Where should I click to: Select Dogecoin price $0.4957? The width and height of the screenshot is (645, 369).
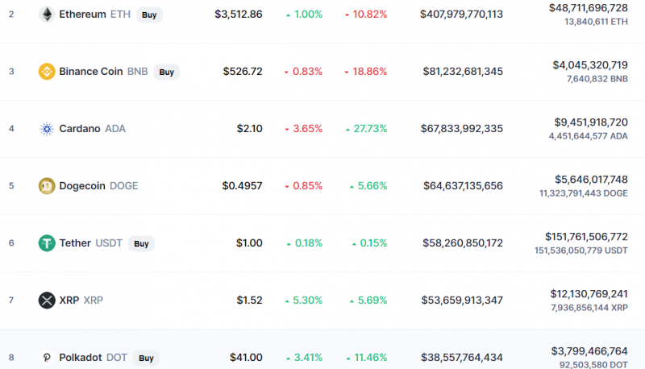click(x=243, y=186)
